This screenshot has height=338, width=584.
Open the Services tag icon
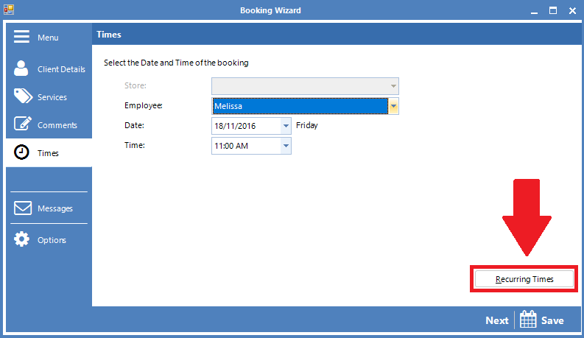click(23, 96)
